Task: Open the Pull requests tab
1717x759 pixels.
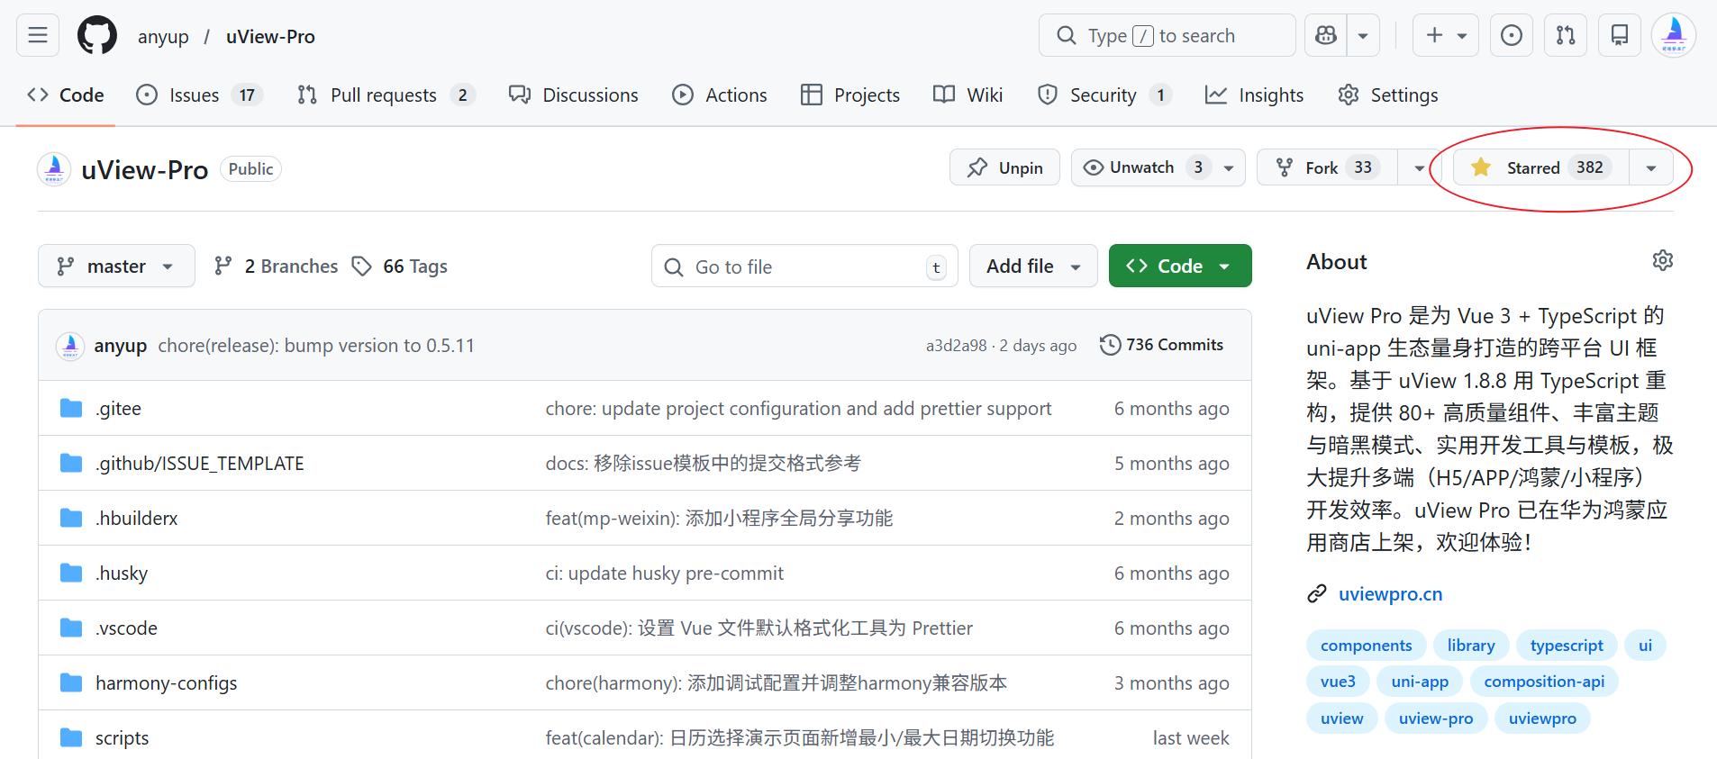Action: pyautogui.click(x=386, y=95)
